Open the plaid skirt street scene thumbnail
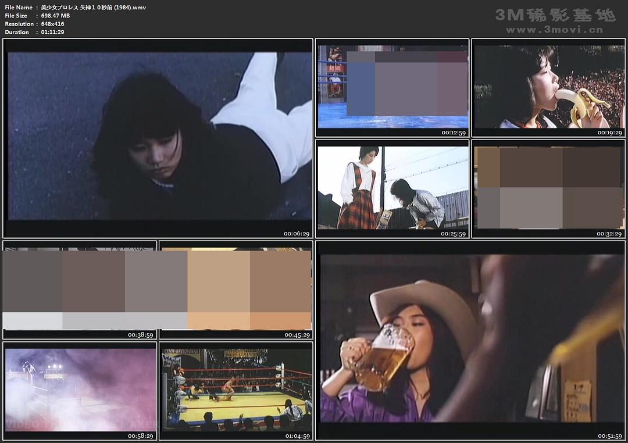 pyautogui.click(x=392, y=189)
